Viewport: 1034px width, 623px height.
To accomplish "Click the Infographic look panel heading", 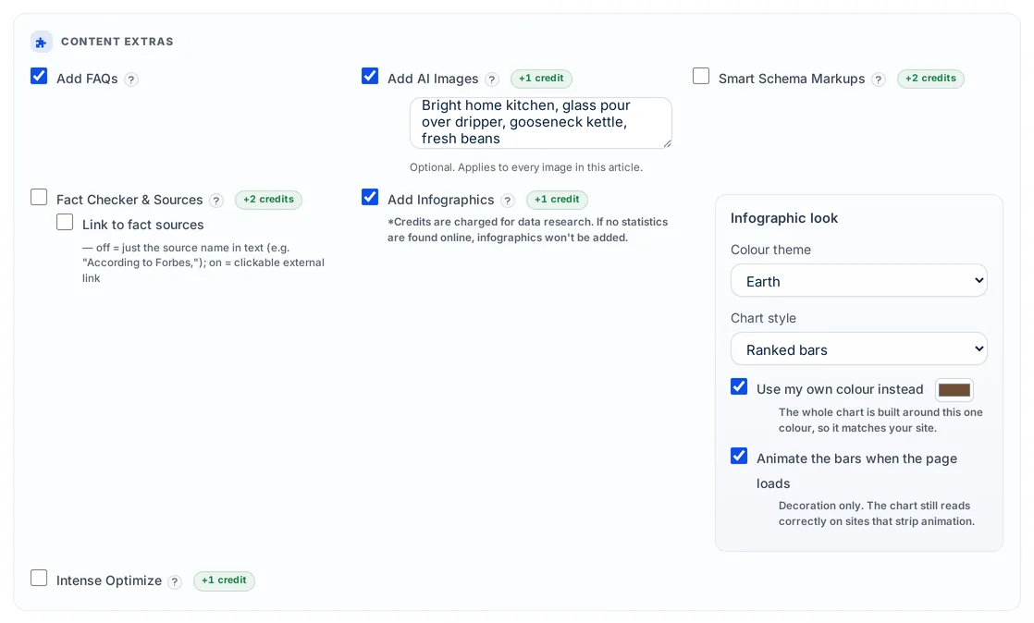I will [784, 218].
